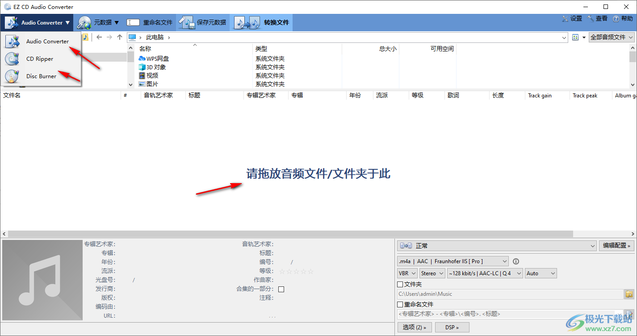Select the WPS网盘 entry

tap(158, 59)
